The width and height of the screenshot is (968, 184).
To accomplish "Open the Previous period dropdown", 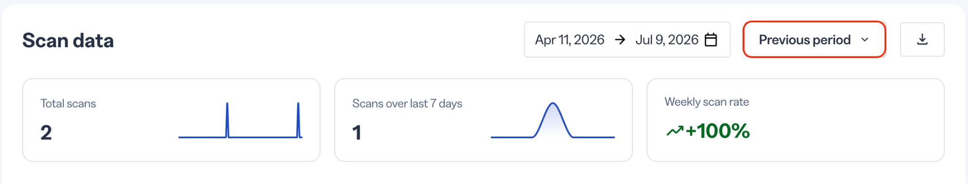I will pos(814,40).
